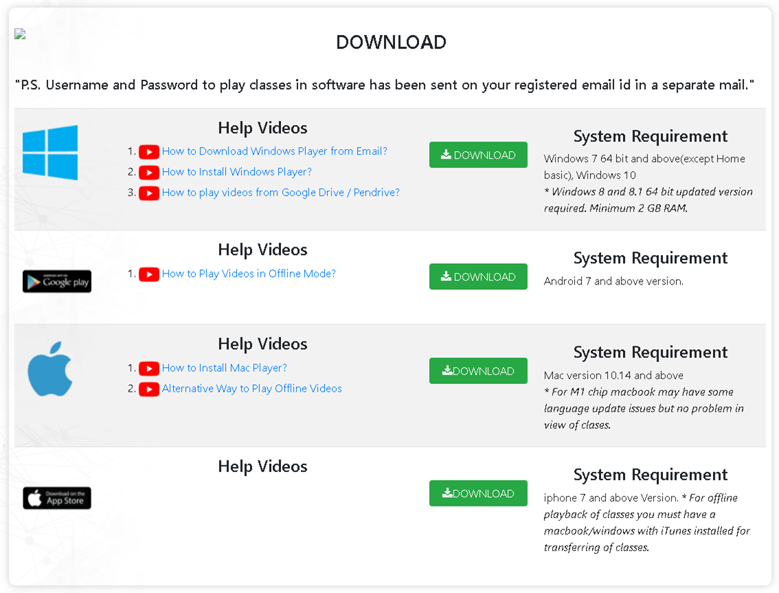Download the Windows player with green button

pos(478,155)
